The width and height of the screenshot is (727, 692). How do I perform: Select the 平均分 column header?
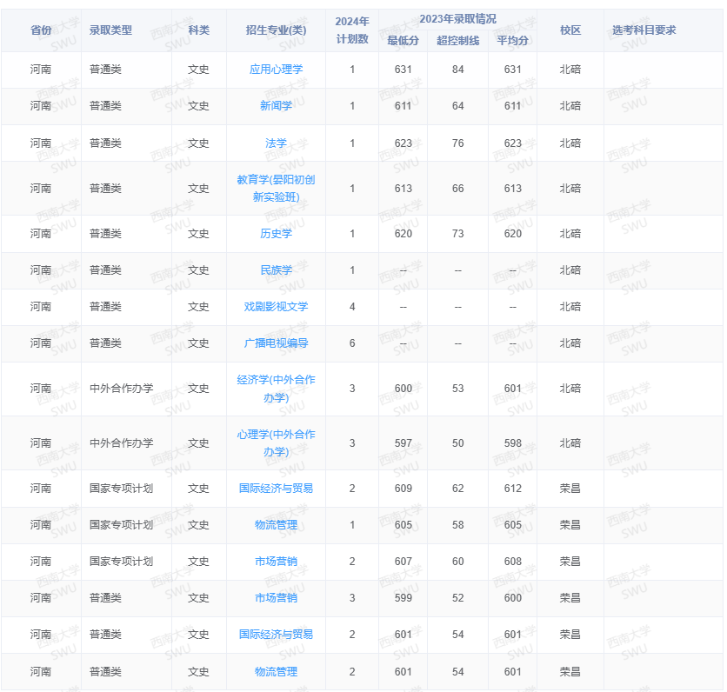(513, 38)
